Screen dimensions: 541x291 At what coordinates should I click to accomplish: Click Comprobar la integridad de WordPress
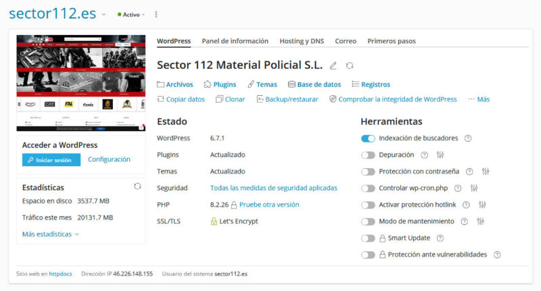point(393,99)
